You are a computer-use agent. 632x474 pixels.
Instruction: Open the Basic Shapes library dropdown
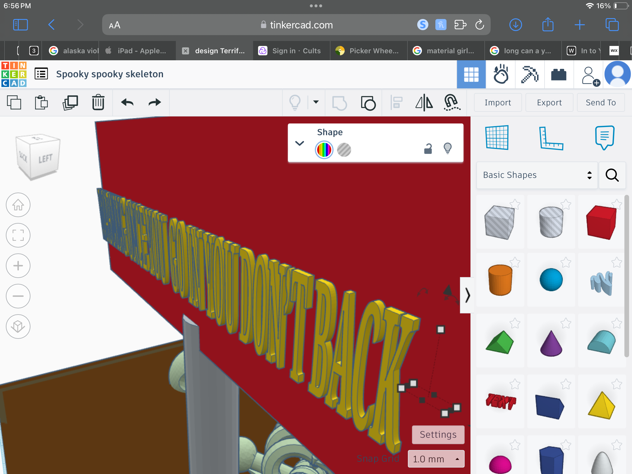[x=537, y=175]
